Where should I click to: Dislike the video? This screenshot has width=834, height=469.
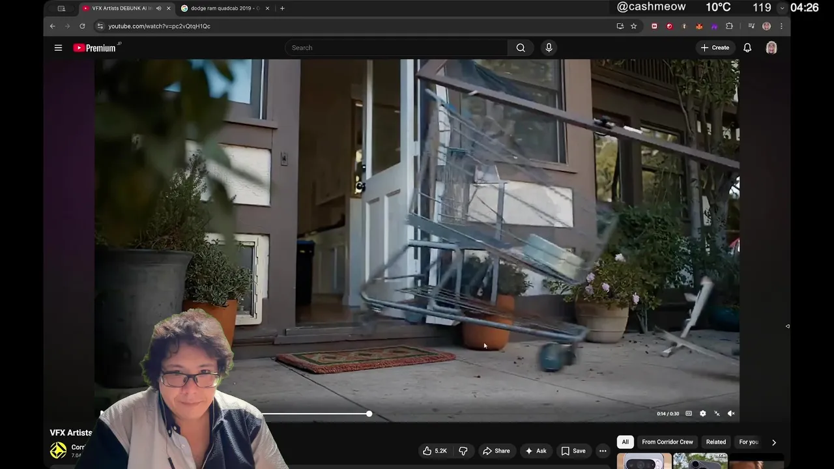click(463, 451)
